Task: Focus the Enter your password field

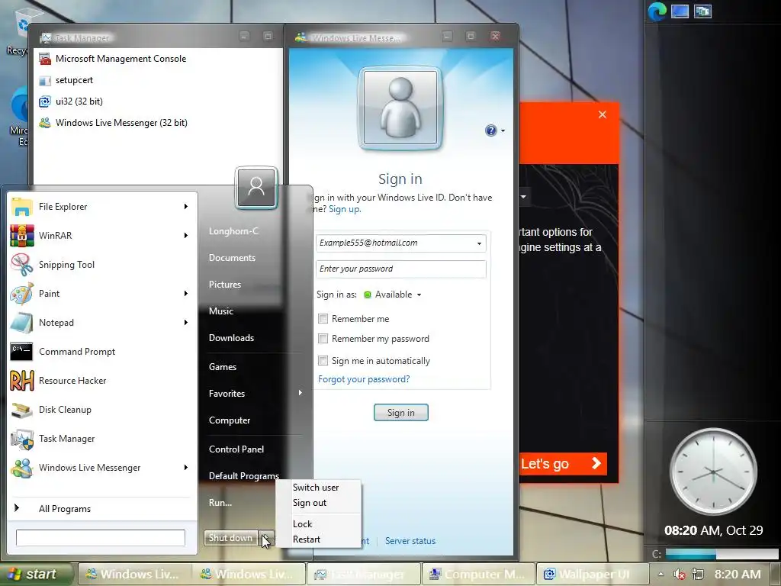Action: 400,269
